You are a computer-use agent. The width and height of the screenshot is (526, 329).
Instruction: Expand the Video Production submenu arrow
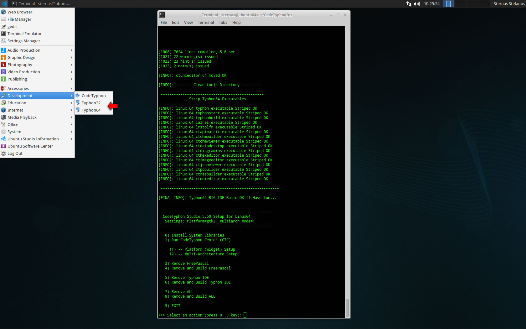coord(72,72)
